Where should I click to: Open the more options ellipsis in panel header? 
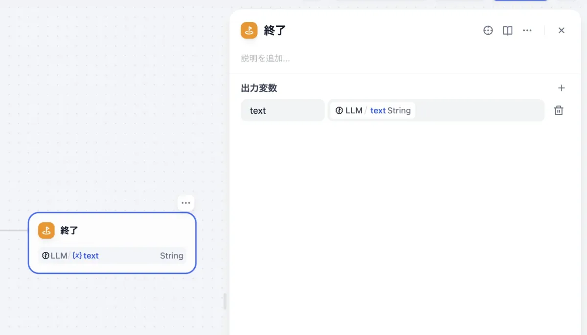pos(527,31)
